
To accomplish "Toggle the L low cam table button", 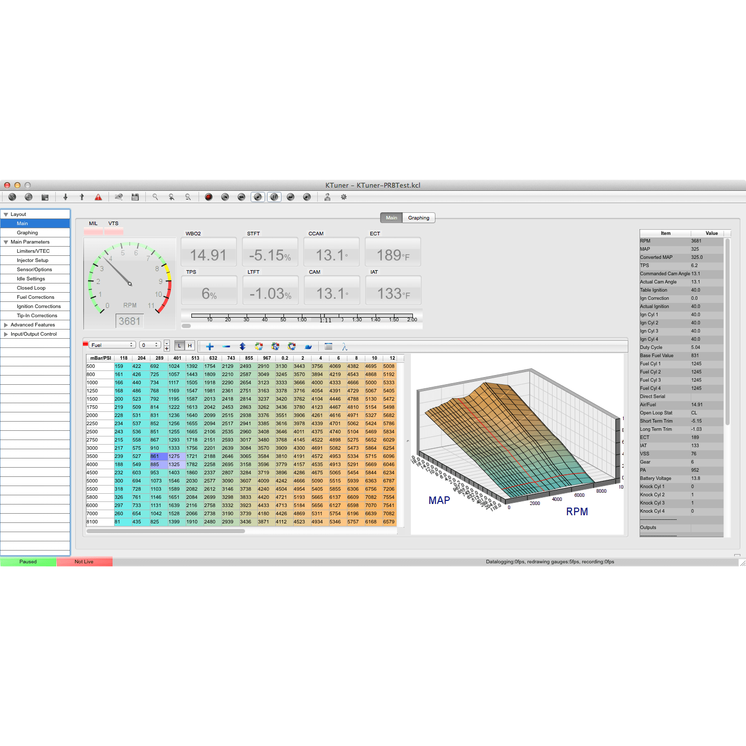I will (x=180, y=346).
